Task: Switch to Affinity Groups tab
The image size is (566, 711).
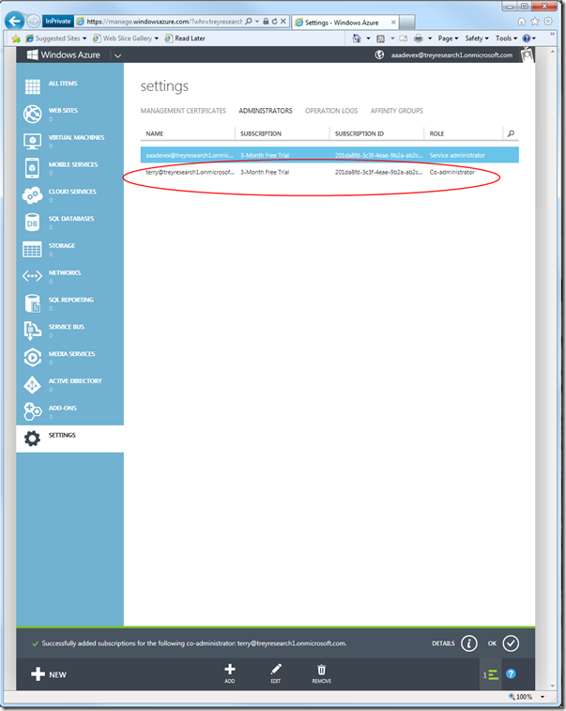Action: pyautogui.click(x=396, y=111)
